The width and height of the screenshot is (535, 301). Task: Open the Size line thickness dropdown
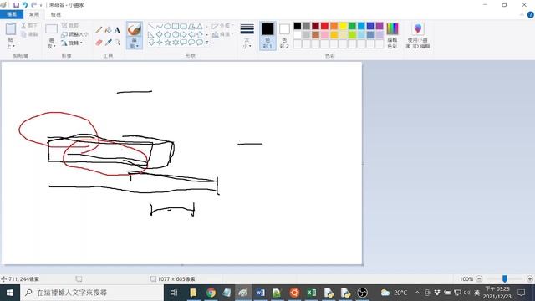point(247,35)
